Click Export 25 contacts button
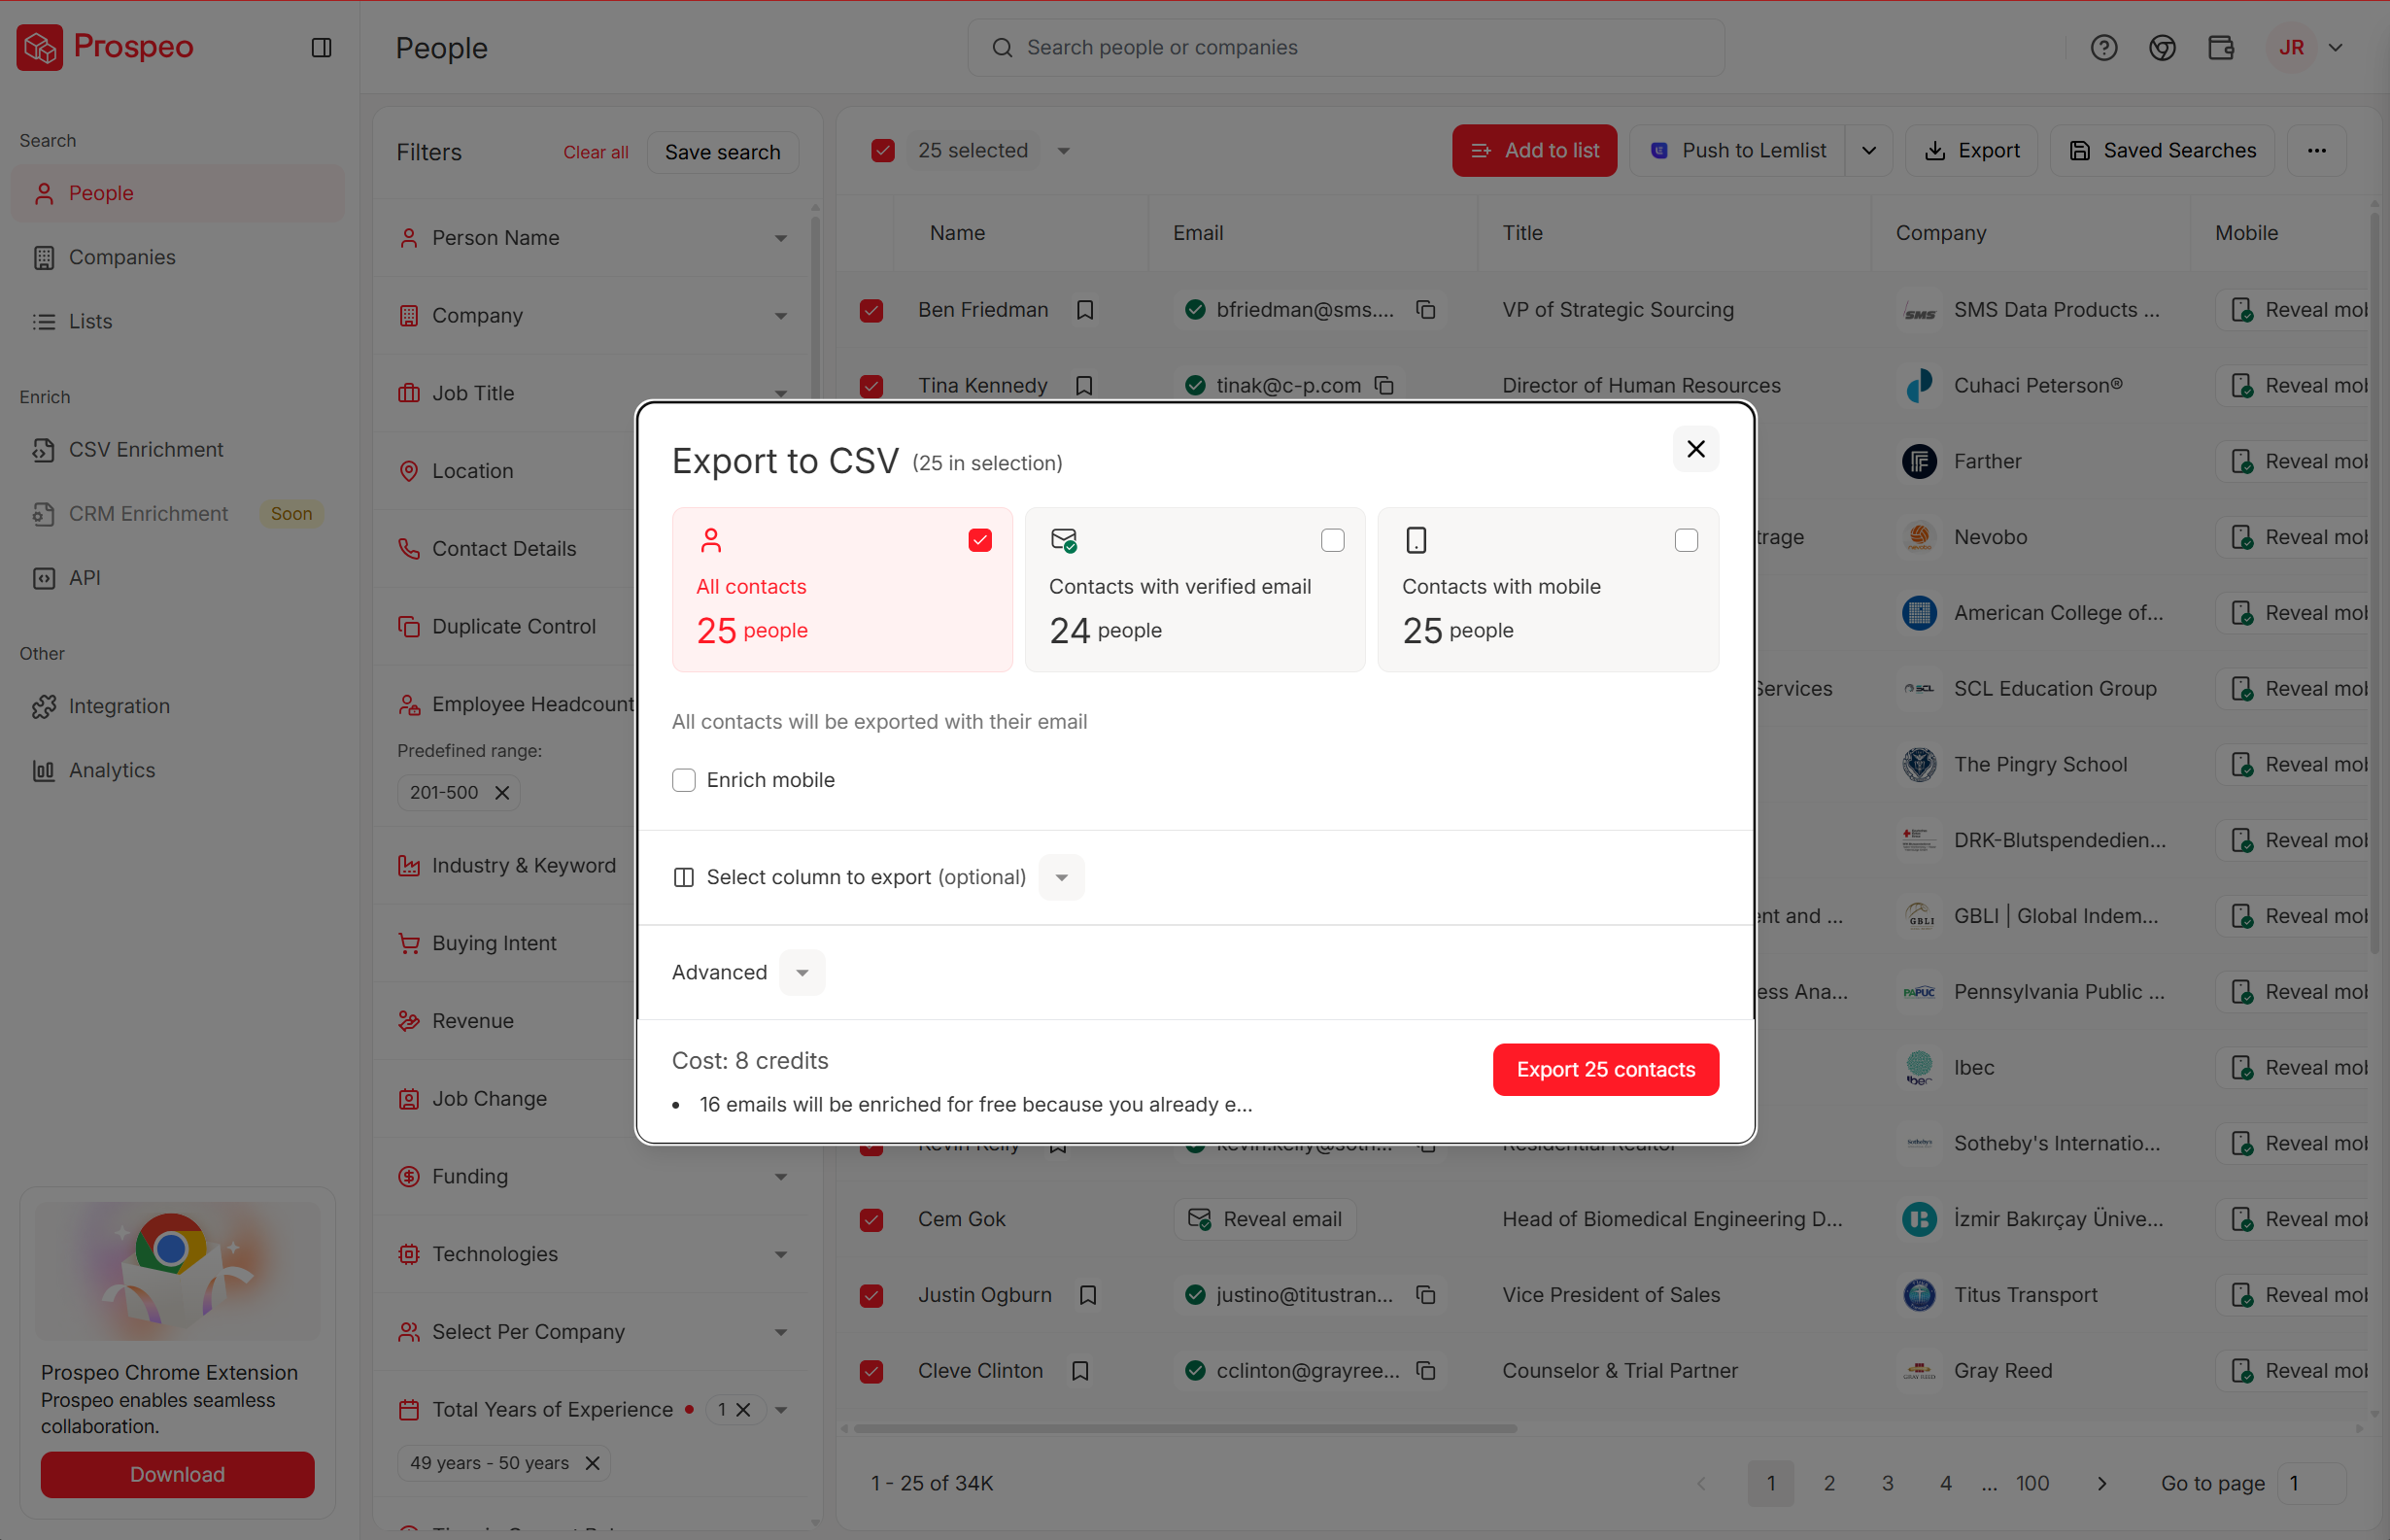The height and width of the screenshot is (1540, 2390). 1605,1070
